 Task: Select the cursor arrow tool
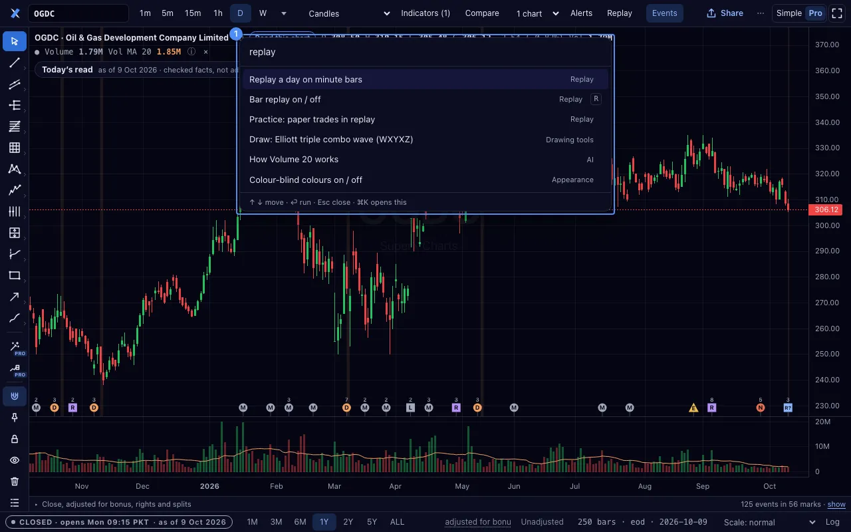pyautogui.click(x=15, y=42)
